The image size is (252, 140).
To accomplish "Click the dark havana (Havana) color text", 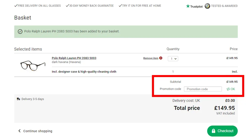I will 66,62.
